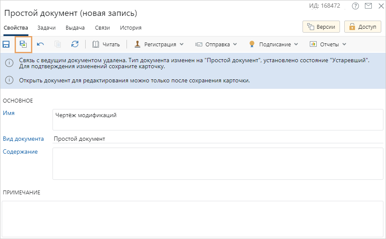This screenshot has height=239, width=386.
Task: Click the Доступ lock button
Action: 363,27
